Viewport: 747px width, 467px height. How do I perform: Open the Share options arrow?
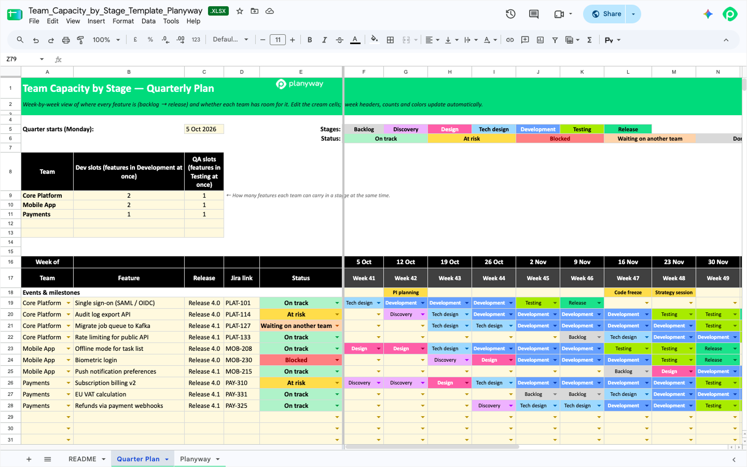pos(633,14)
